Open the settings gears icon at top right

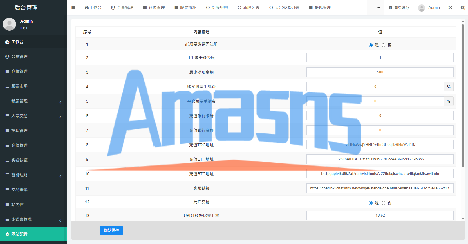click(x=463, y=8)
